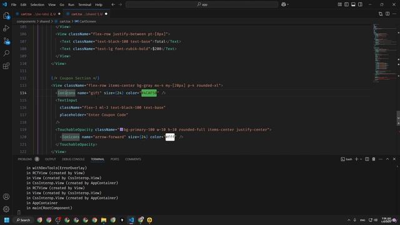Open the yellow circular app in taskbar
This screenshot has height=225, width=400.
[x=149, y=220]
